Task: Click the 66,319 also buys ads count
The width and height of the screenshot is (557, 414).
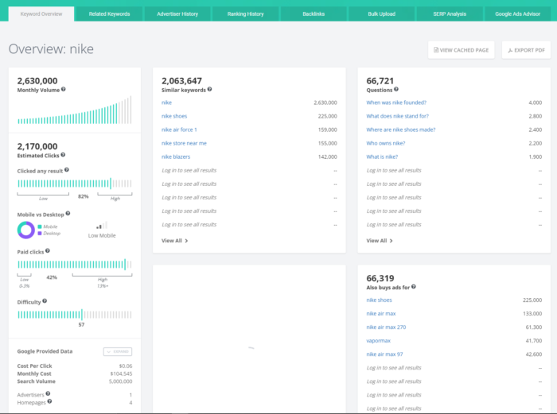Action: (x=380, y=278)
